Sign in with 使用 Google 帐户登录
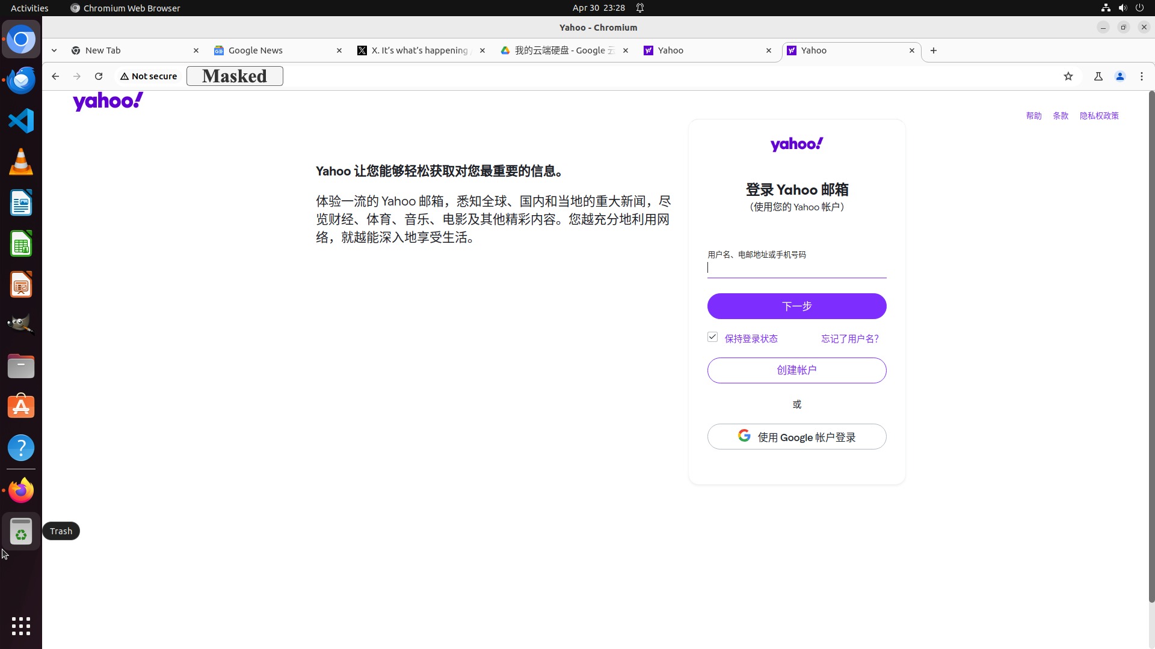This screenshot has width=1155, height=649. tap(797, 437)
